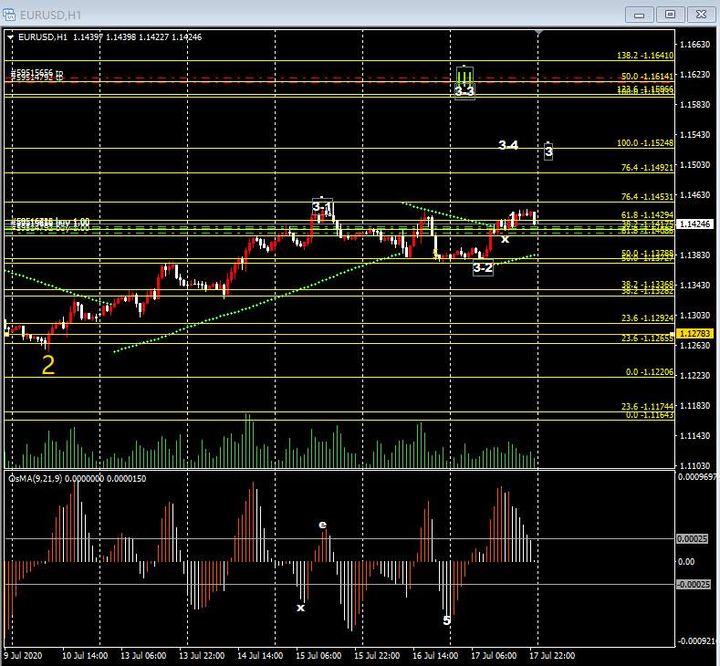Close the EURUSD,H1 chart window
The image size is (720, 666).
pyautogui.click(x=701, y=15)
